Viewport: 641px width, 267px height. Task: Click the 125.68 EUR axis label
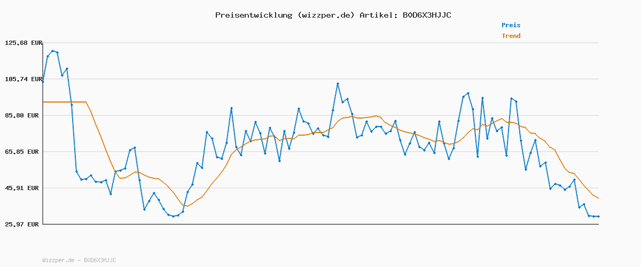point(23,43)
